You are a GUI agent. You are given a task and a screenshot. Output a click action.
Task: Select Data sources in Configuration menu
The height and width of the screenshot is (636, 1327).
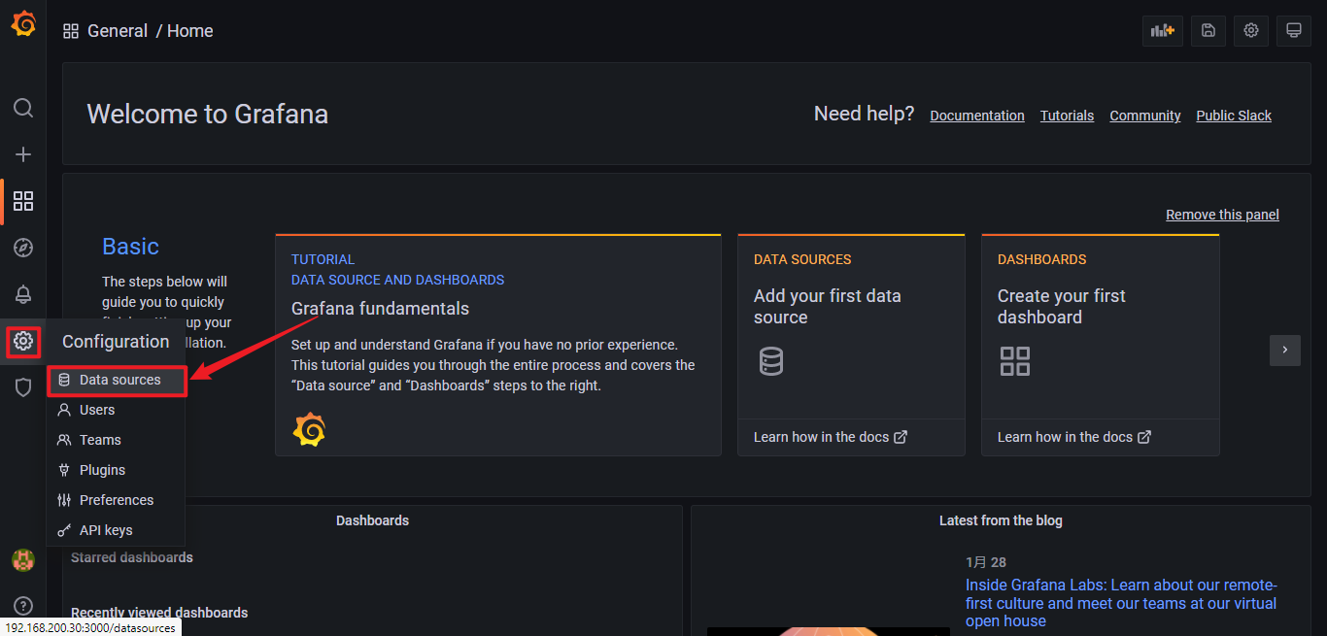click(117, 380)
